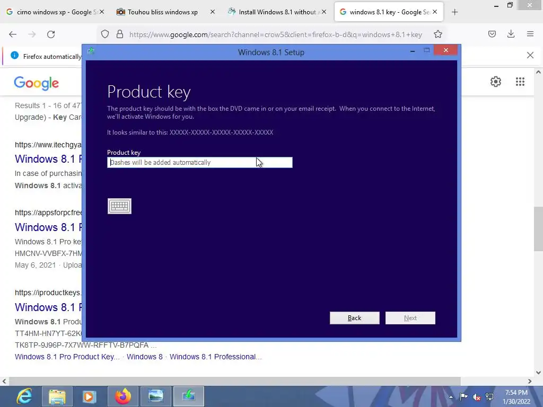Click the site security padlock icon
The image size is (543, 407).
[x=120, y=34]
